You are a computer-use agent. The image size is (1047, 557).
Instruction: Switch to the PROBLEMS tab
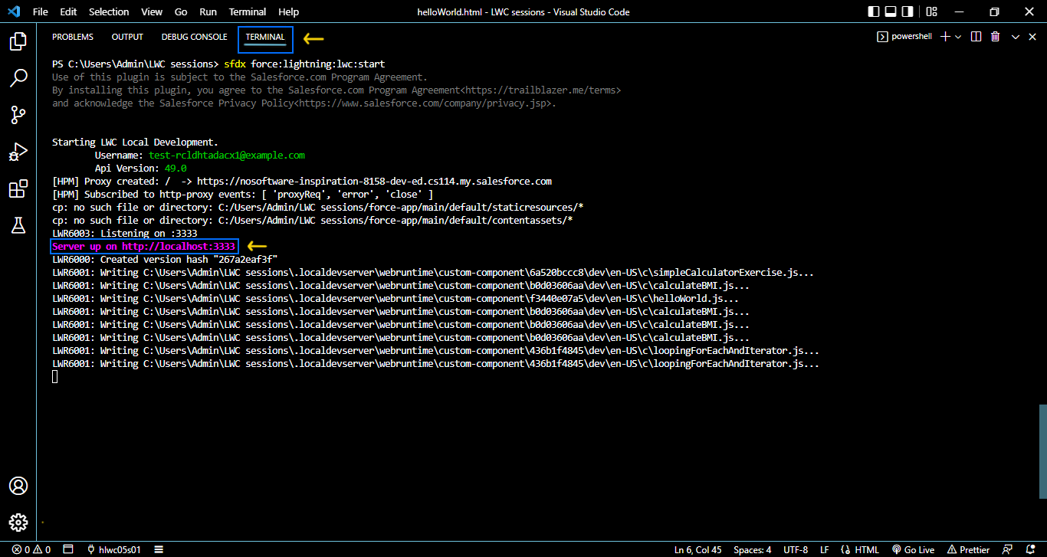coord(73,37)
